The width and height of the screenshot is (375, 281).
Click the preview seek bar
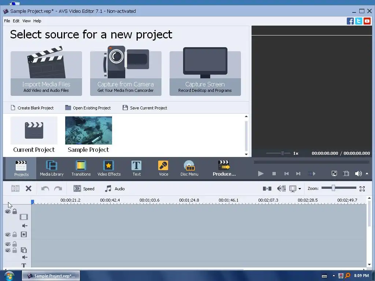[x=311, y=162]
